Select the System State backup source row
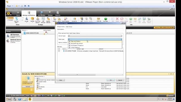Viewport: 181px width, 102px height. point(42,82)
